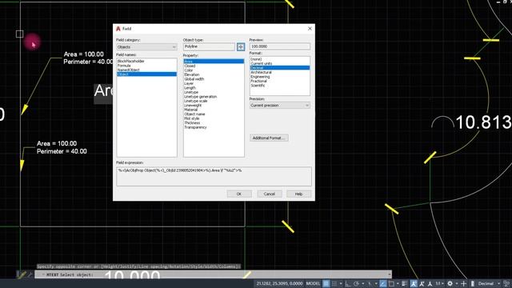Image resolution: width=512 pixels, height=288 pixels.
Task: Click OK in the Field dialog
Action: [239, 194]
